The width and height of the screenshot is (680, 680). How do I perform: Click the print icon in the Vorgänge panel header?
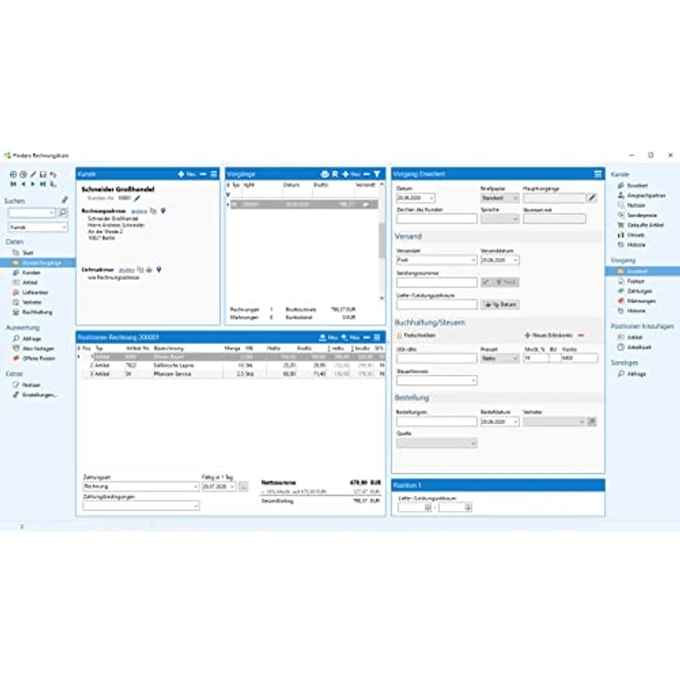point(325,174)
